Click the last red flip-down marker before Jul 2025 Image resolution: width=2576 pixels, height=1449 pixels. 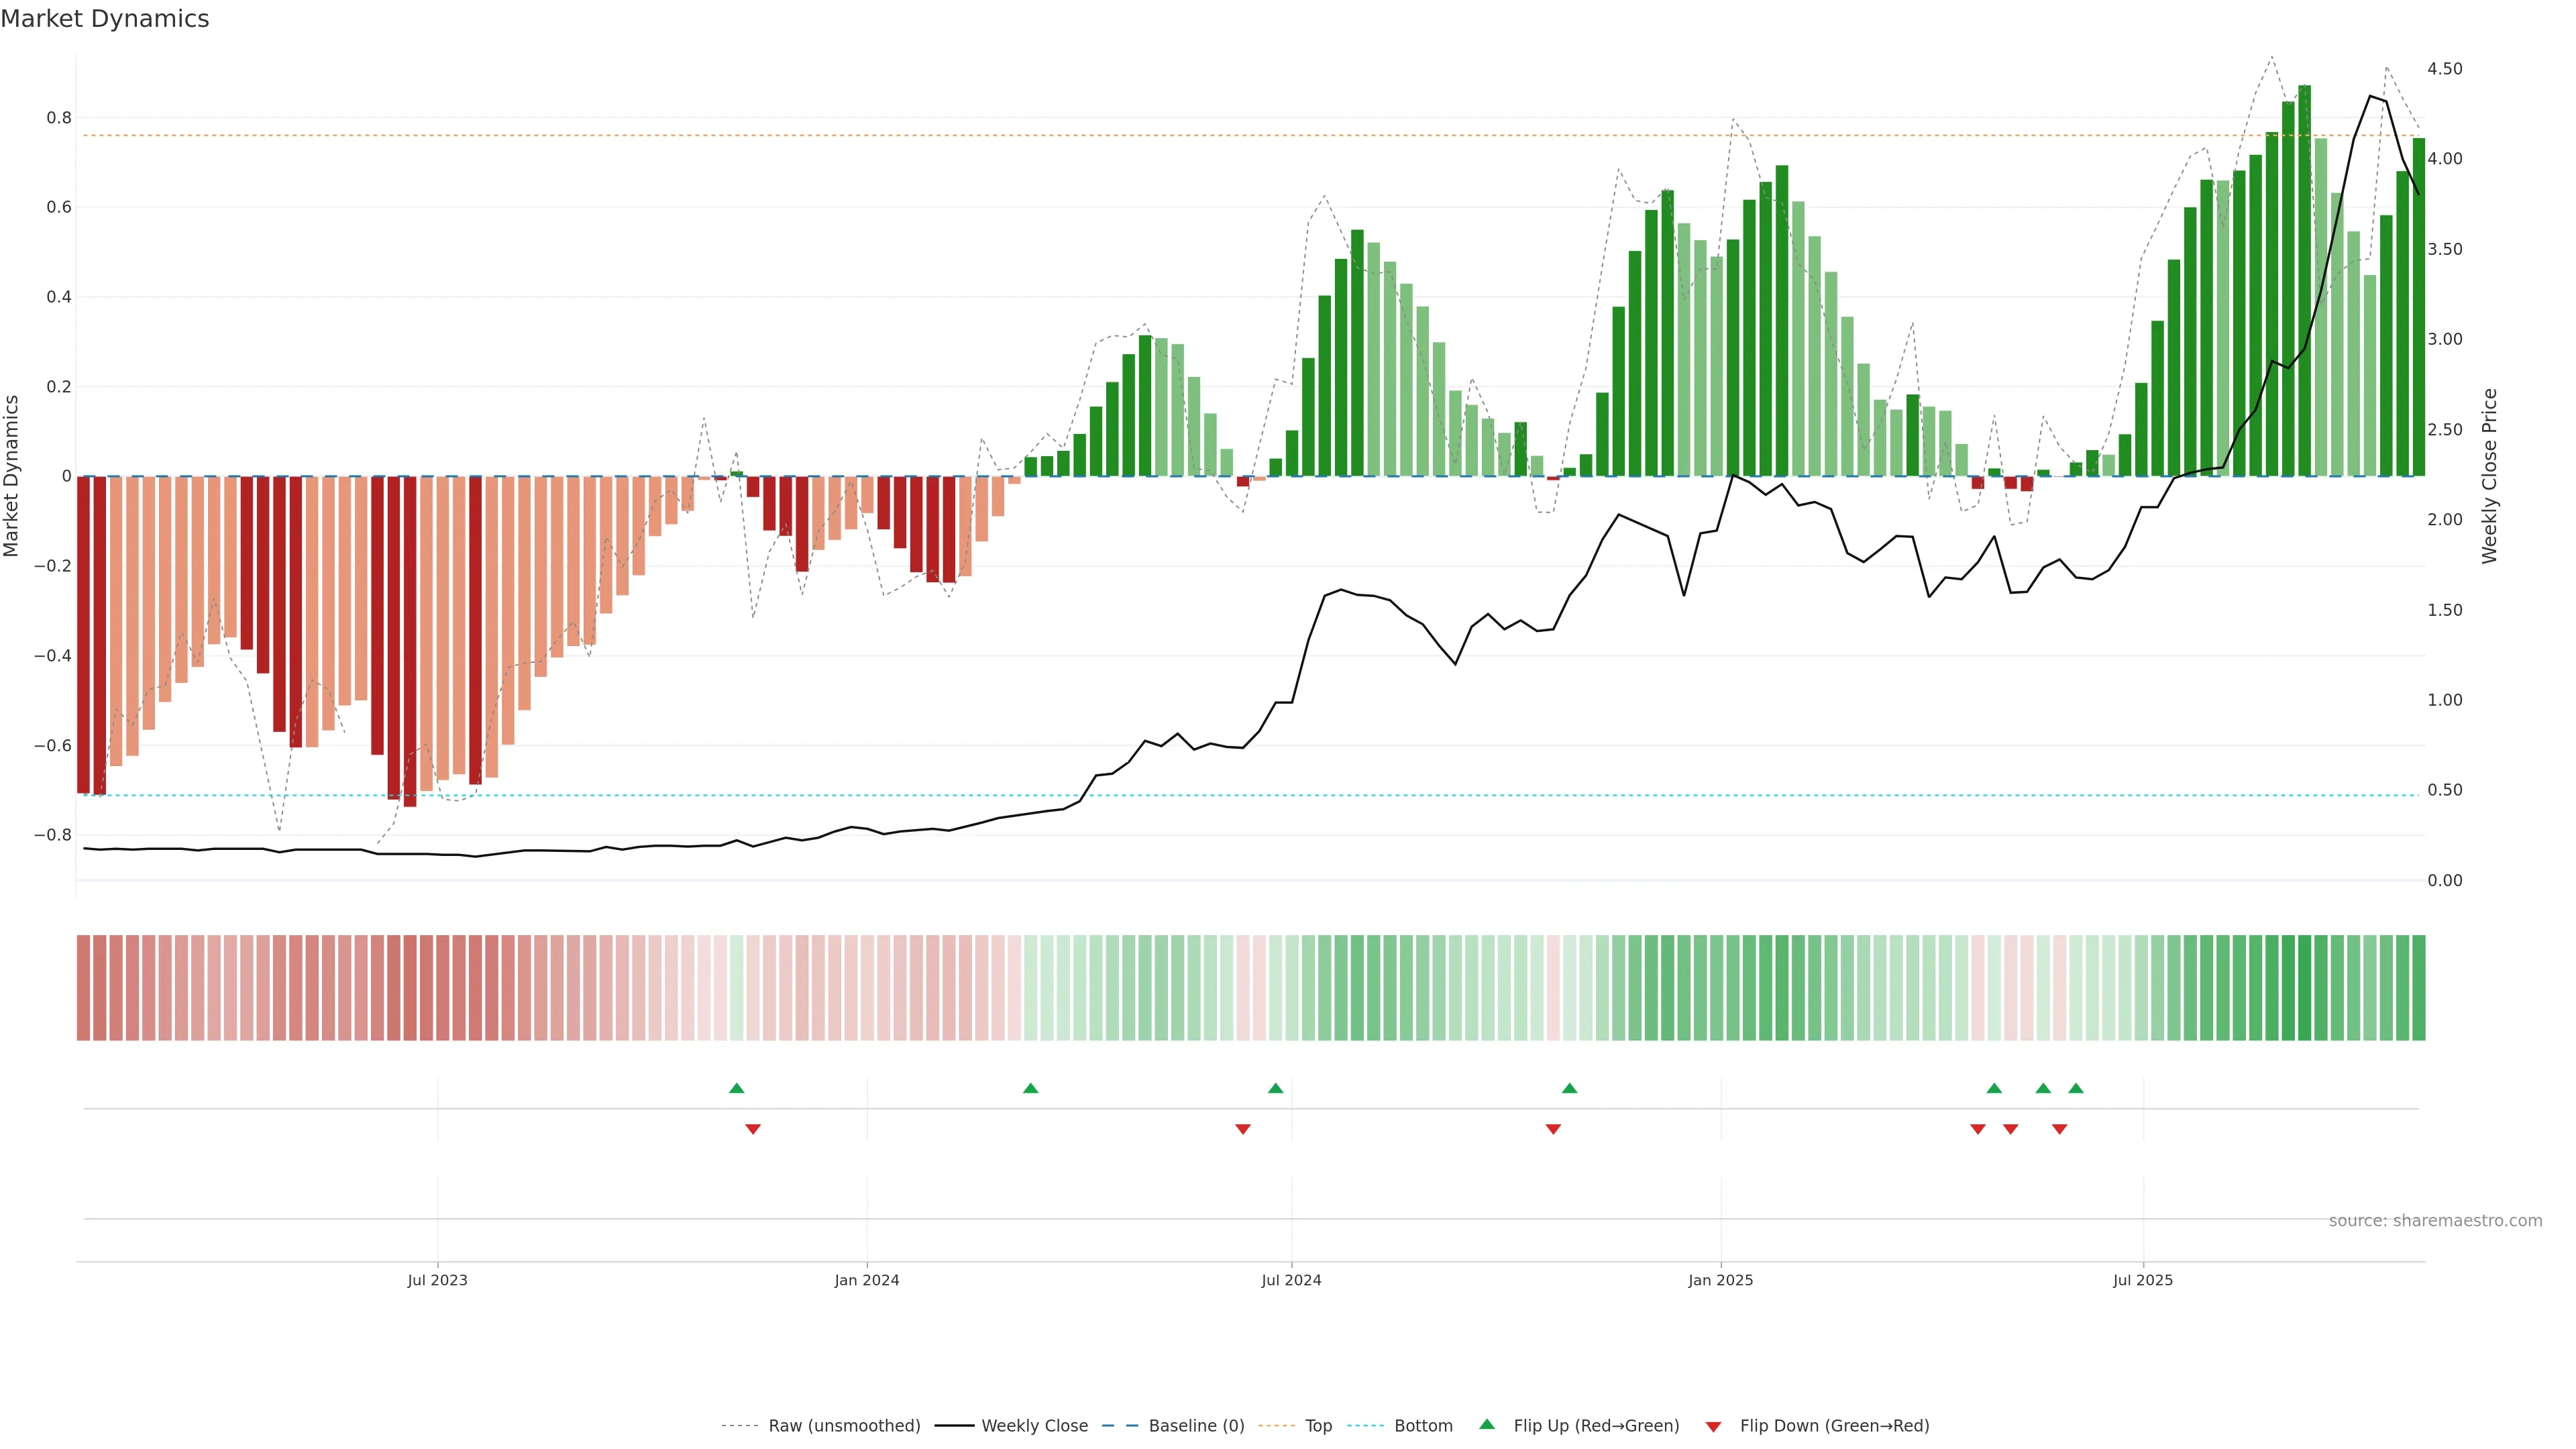pos(2059,1129)
